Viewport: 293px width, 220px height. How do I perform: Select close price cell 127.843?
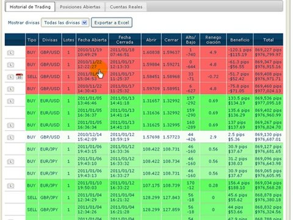(x=172, y=197)
